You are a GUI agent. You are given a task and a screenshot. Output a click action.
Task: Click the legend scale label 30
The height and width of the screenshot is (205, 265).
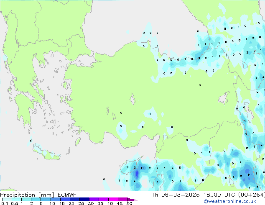91,203
